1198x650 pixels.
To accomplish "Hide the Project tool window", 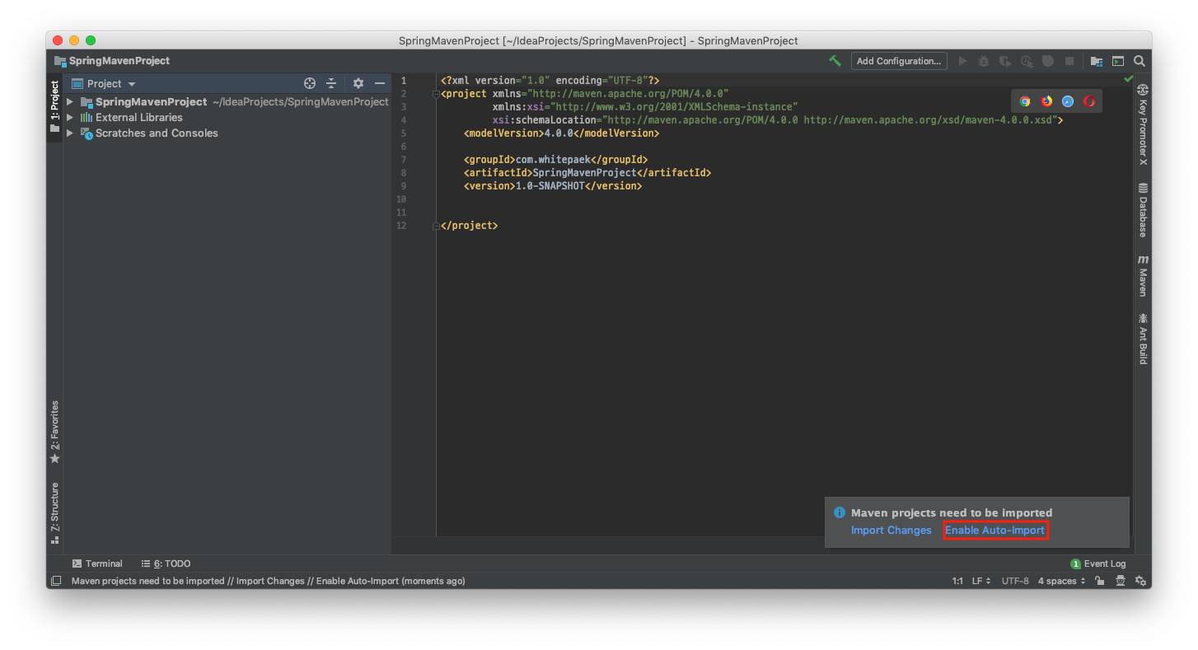I will click(380, 83).
